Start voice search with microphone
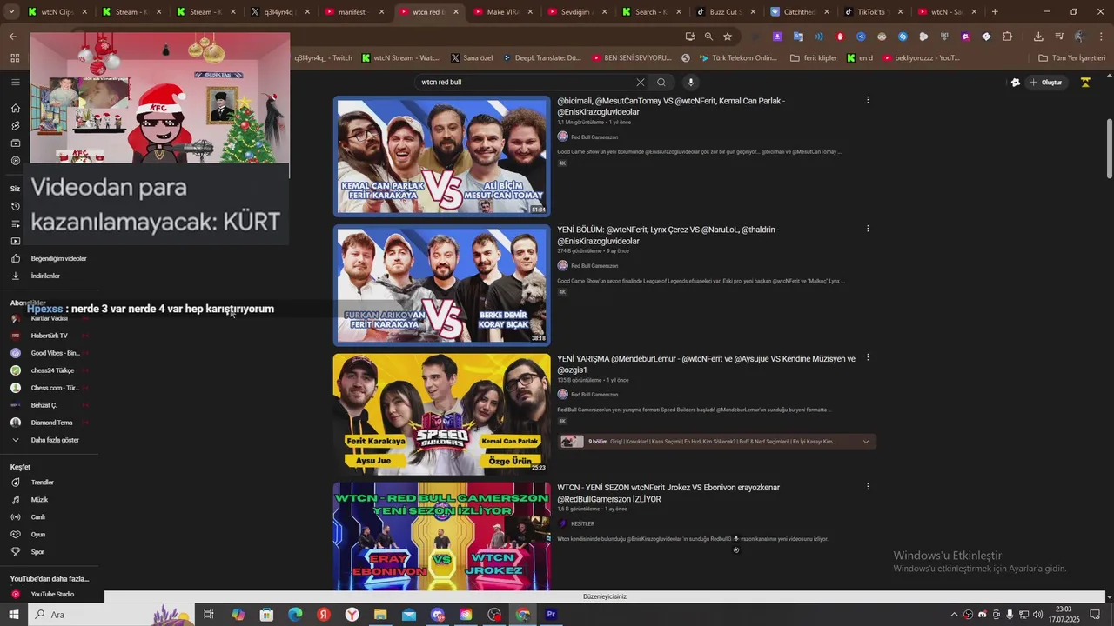1114x626 pixels. (691, 82)
